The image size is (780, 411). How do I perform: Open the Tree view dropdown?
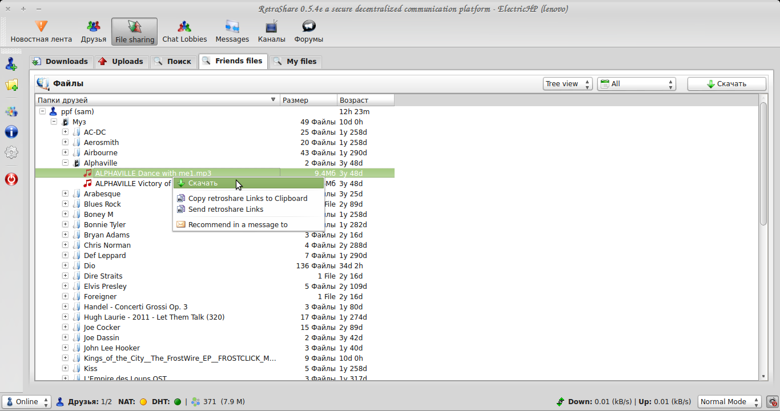coord(568,84)
